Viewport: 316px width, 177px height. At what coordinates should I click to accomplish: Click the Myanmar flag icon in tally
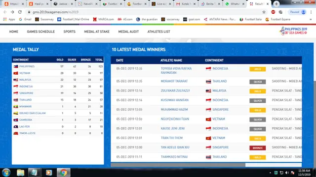pos(16,106)
